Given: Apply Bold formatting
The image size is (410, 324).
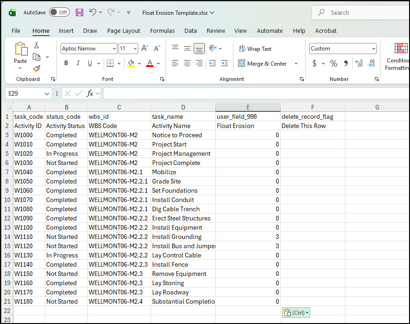Looking at the screenshot, I should point(66,63).
